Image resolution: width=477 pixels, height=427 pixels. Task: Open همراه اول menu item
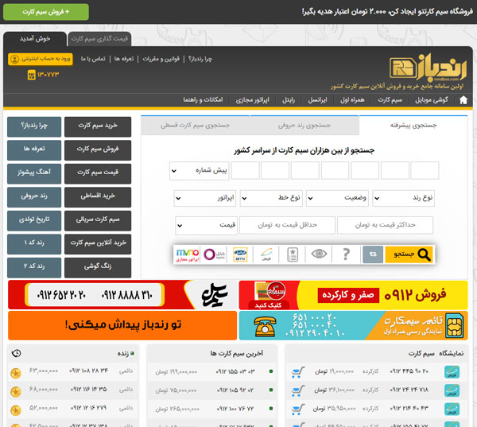(x=352, y=100)
